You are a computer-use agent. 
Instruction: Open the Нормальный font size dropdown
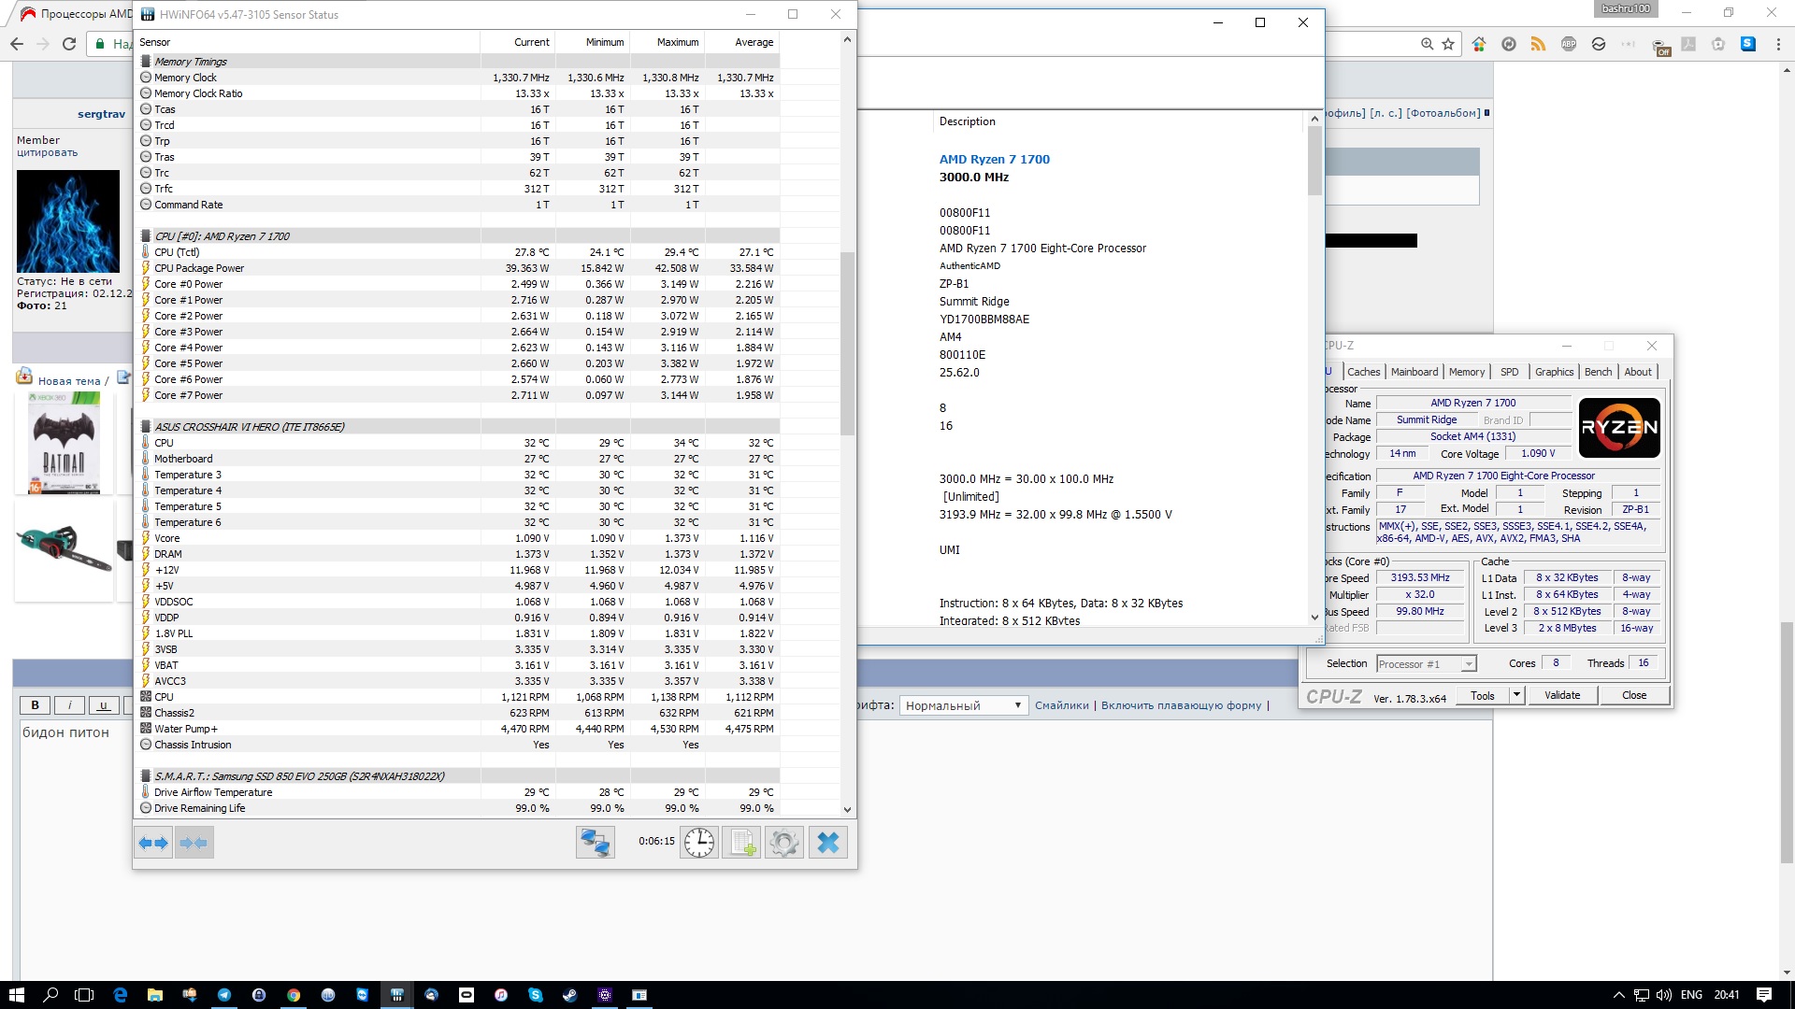coord(963,706)
